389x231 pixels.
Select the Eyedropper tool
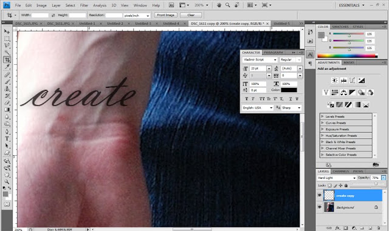pyautogui.click(x=7, y=67)
